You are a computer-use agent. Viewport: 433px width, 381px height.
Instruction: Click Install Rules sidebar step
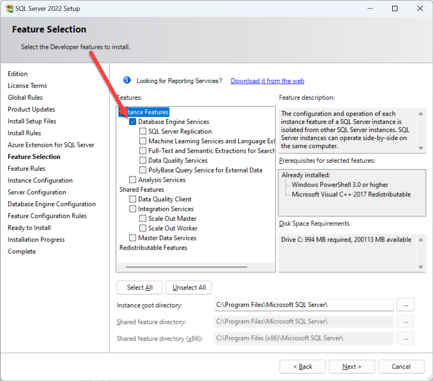[x=24, y=133]
